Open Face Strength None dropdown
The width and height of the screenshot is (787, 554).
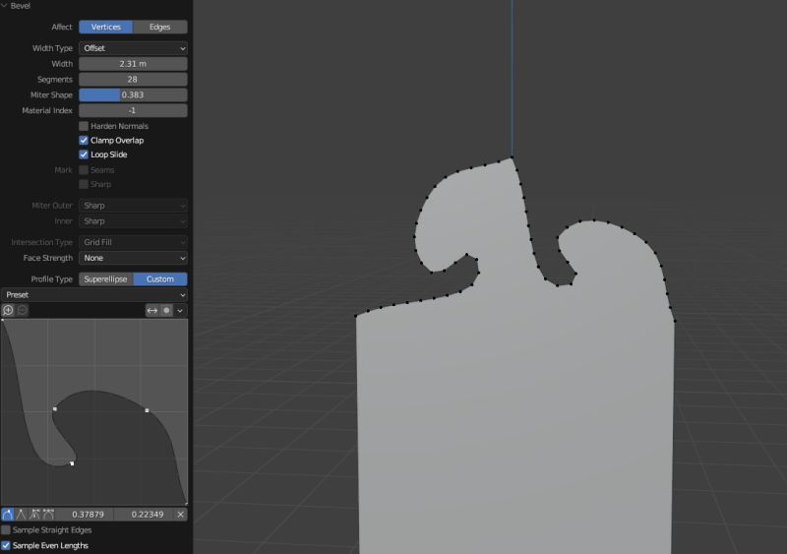point(133,258)
